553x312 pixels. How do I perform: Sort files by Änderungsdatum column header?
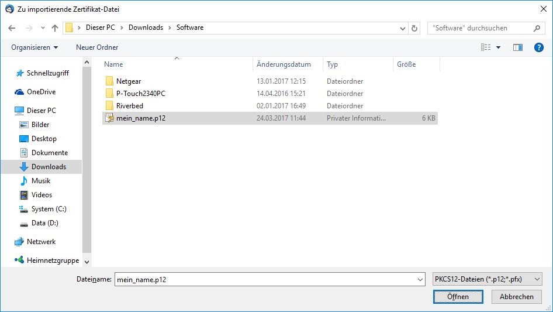[284, 64]
